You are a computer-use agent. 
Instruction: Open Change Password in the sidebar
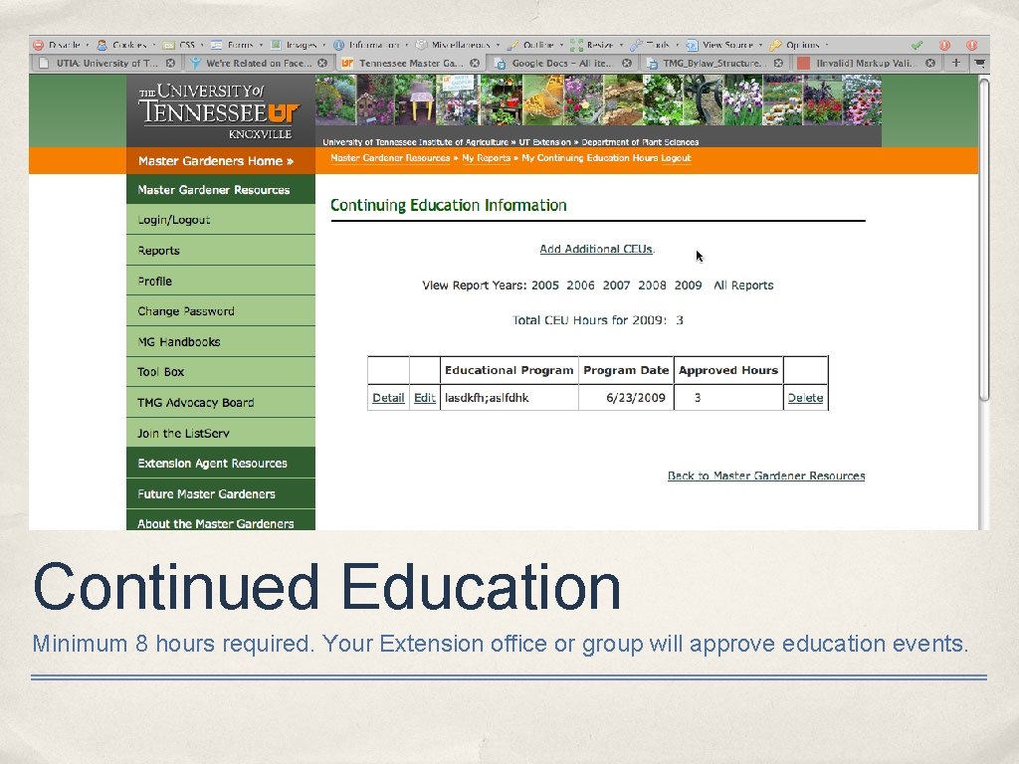(221, 311)
